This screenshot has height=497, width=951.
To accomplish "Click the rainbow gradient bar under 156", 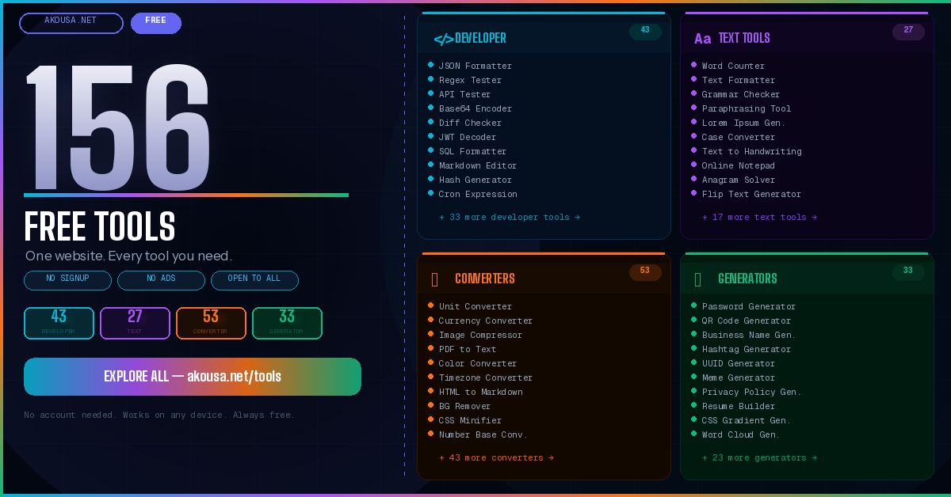I will point(186,195).
